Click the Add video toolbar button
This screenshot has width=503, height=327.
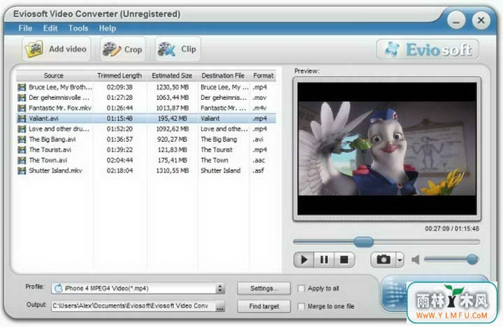pos(57,49)
